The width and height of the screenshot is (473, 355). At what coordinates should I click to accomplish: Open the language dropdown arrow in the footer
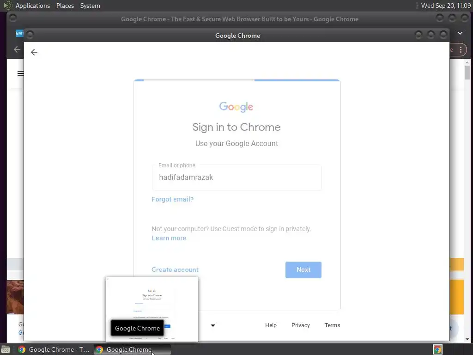coord(213,325)
